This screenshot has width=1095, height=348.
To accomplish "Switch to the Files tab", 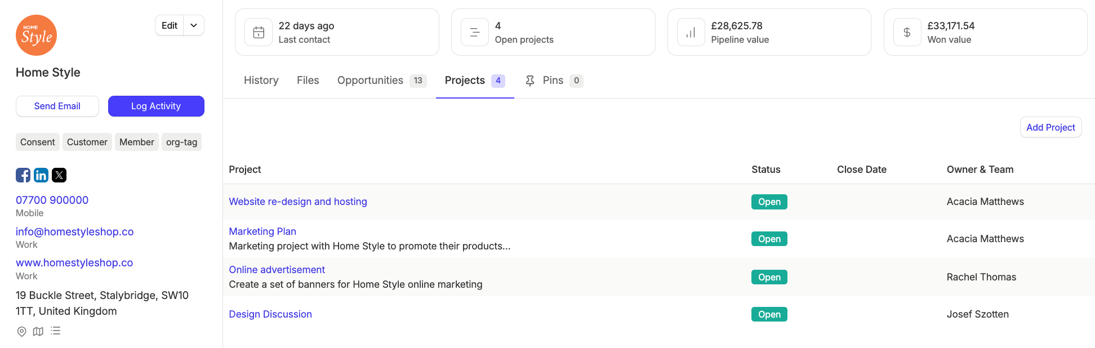I will pyautogui.click(x=308, y=81).
